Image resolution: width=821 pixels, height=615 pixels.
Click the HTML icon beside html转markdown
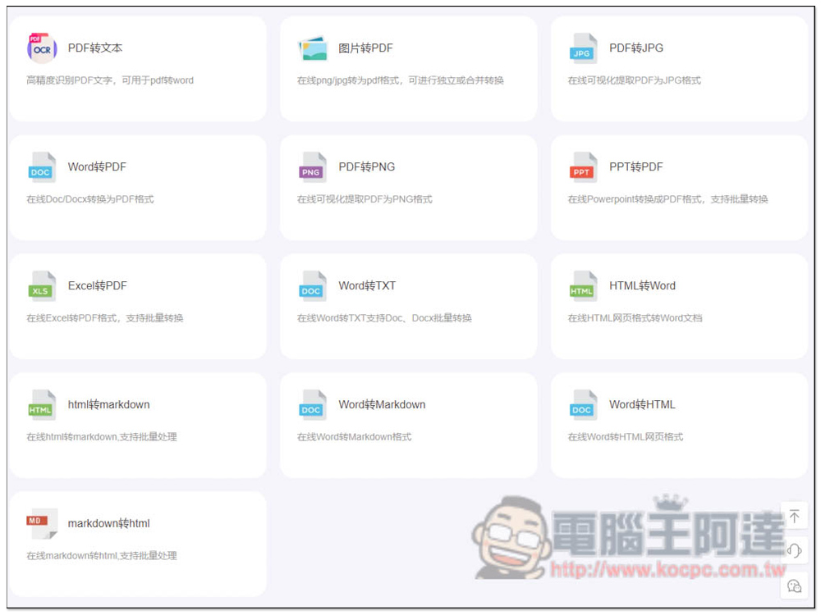tap(41, 405)
